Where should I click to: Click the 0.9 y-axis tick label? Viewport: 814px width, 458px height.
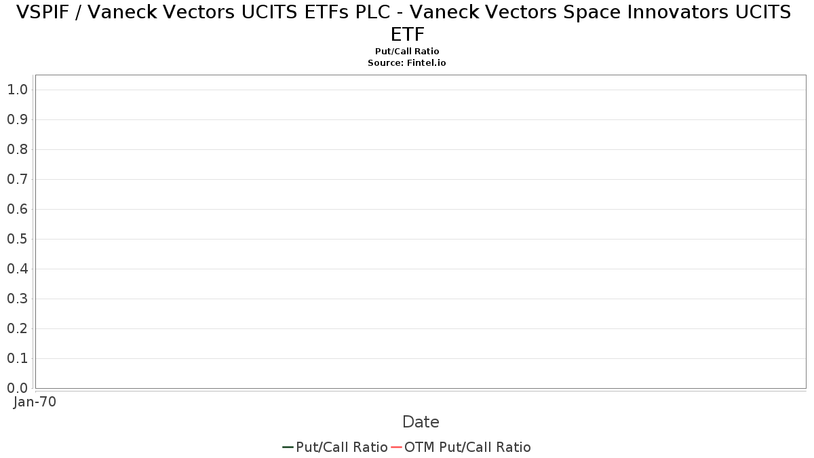[17, 119]
